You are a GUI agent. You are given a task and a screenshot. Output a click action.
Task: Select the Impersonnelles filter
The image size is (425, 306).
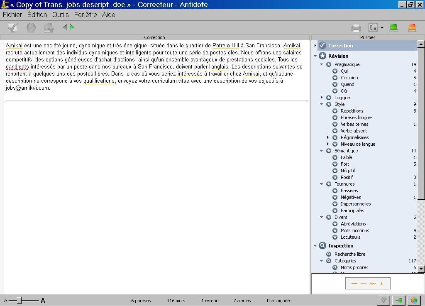point(356,204)
